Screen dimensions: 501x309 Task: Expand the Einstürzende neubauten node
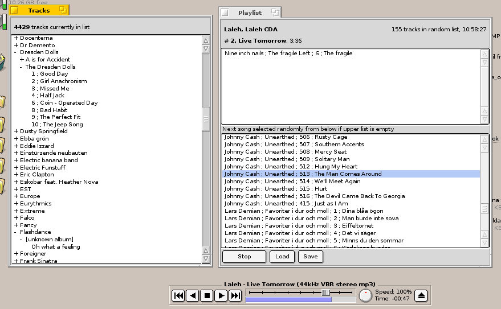(x=16, y=153)
